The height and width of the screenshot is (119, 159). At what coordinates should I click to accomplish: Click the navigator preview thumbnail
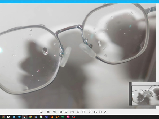click(144, 94)
